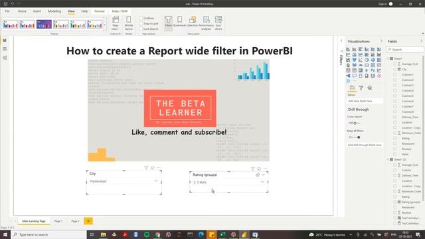Collapse the Sheet1 table in Fields
Screen dimensions: 425x239
tap(388, 59)
